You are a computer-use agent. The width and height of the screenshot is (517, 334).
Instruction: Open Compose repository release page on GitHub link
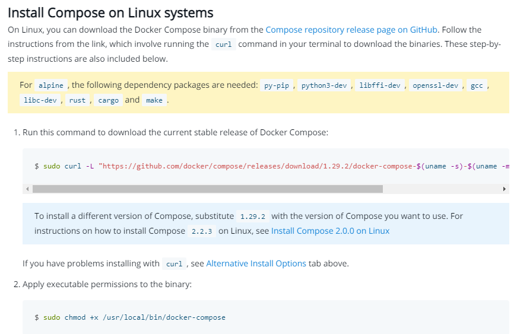[x=351, y=30]
